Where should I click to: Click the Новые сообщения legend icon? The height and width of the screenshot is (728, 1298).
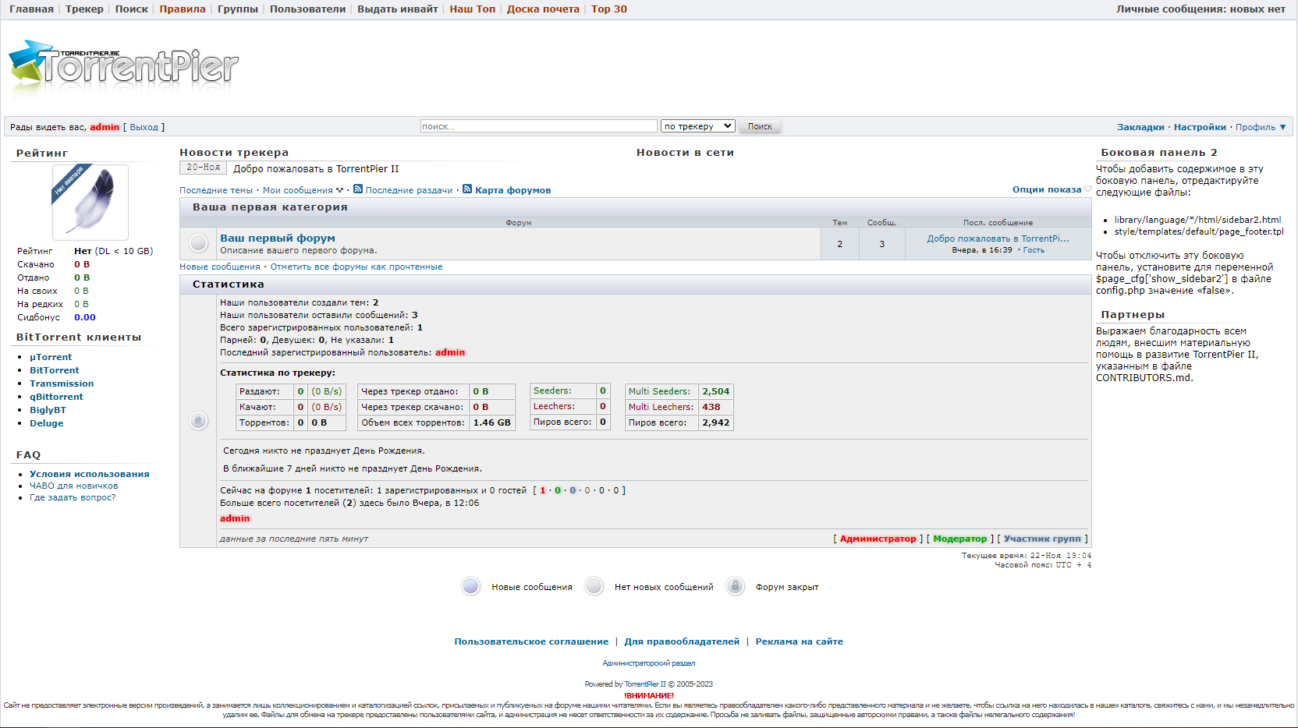point(470,586)
